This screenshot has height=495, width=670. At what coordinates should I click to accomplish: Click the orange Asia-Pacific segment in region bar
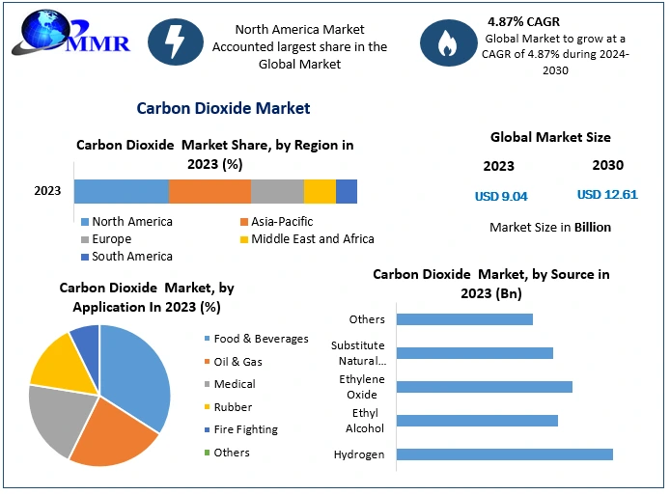click(209, 191)
